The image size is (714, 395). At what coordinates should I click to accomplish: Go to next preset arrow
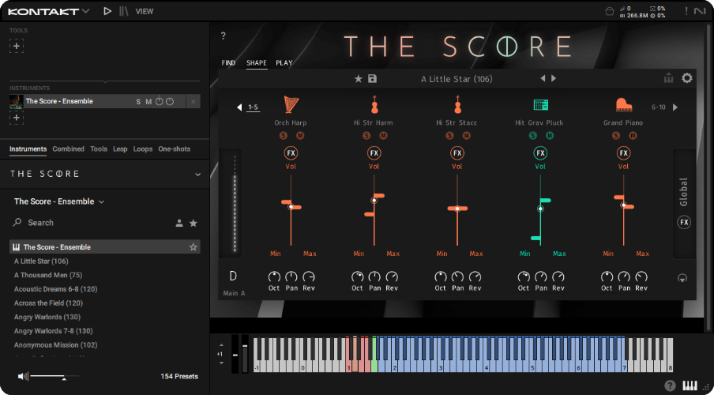point(554,78)
